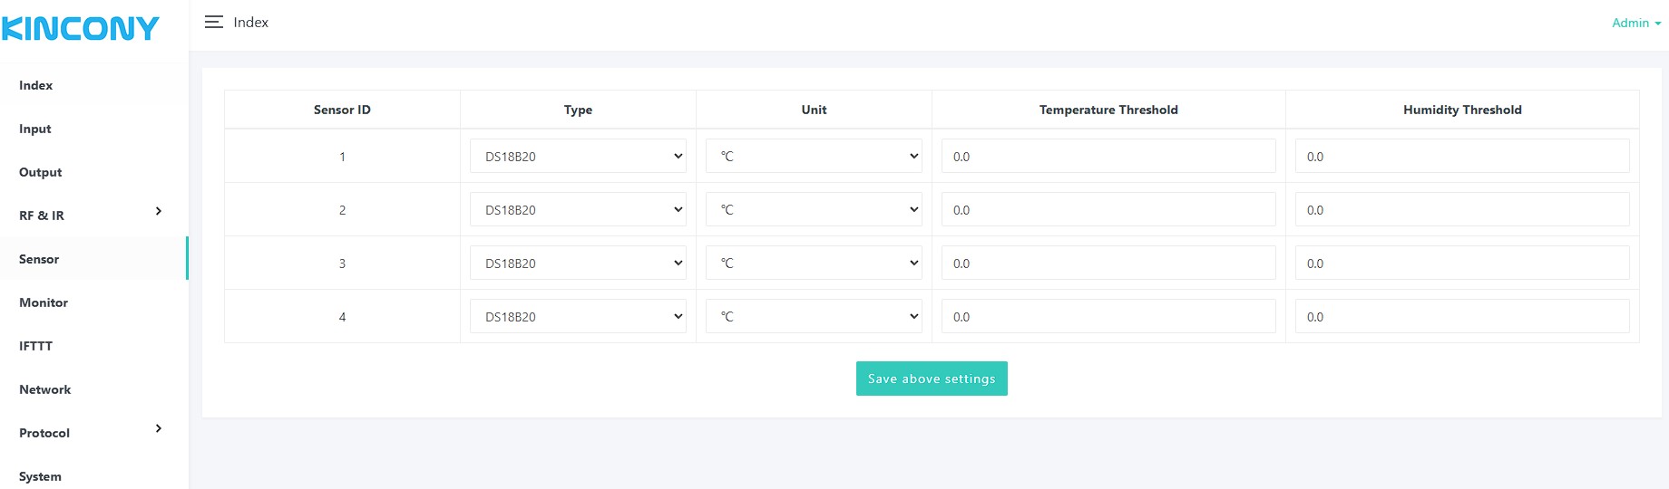The width and height of the screenshot is (1669, 489).
Task: Open Type dropdown for sensor 1
Action: click(578, 156)
